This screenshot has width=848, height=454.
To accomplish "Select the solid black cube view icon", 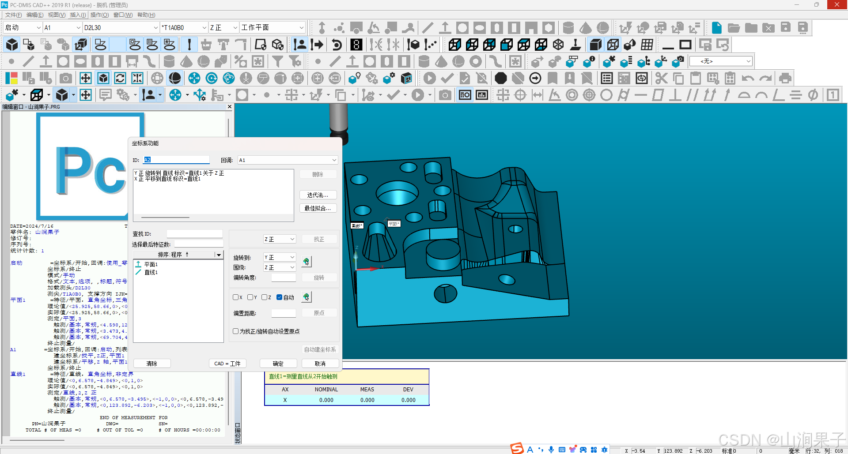I will click(12, 45).
